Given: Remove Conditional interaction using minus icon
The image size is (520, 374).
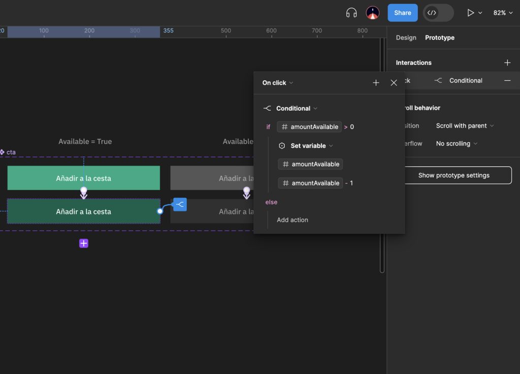Looking at the screenshot, I should point(508,80).
